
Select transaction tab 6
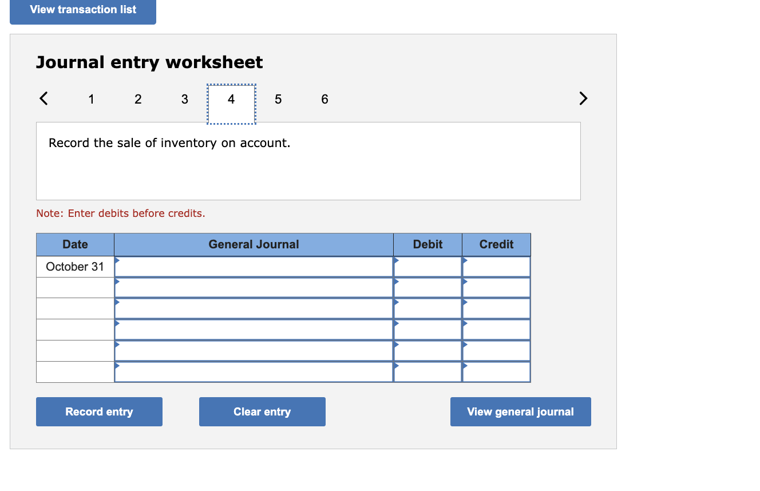coord(324,99)
